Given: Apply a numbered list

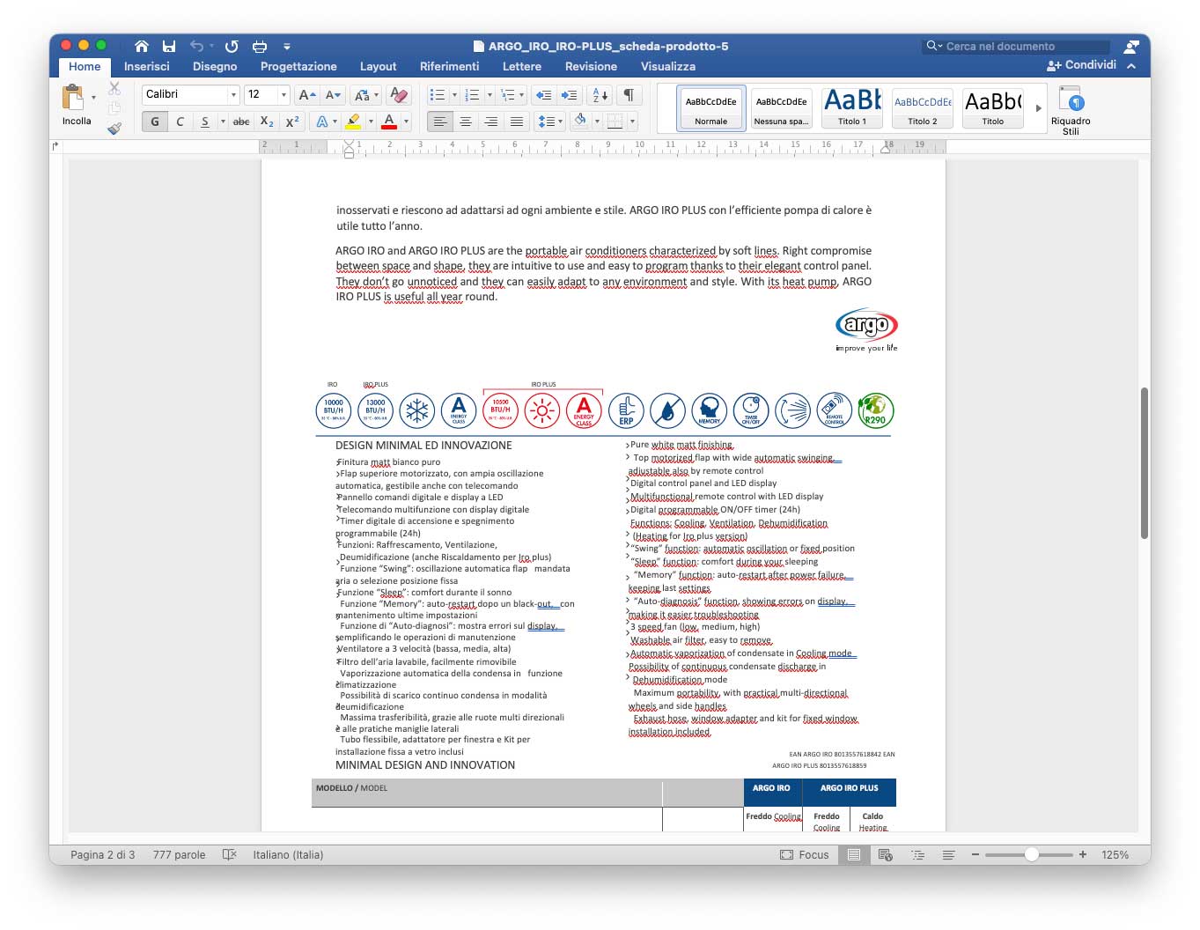Looking at the screenshot, I should (x=473, y=94).
